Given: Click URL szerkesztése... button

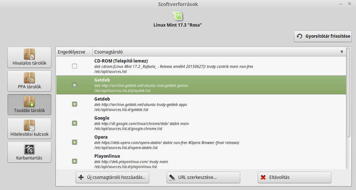Looking at the screenshot, I should (x=203, y=177).
